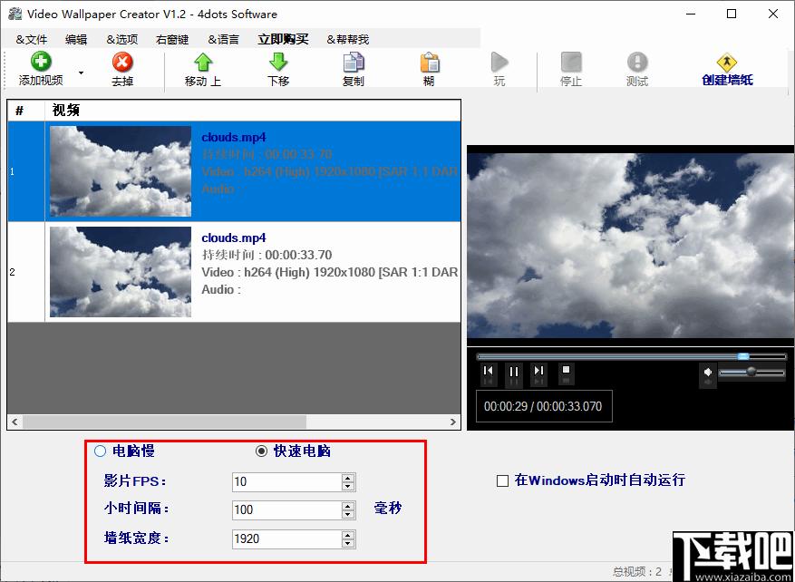Click the video list's horizontal scrollbar thumb
The image size is (795, 582).
coord(164,422)
